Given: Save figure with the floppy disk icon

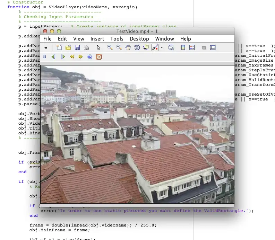Looking at the screenshot, I should pyautogui.click(x=77, y=47).
